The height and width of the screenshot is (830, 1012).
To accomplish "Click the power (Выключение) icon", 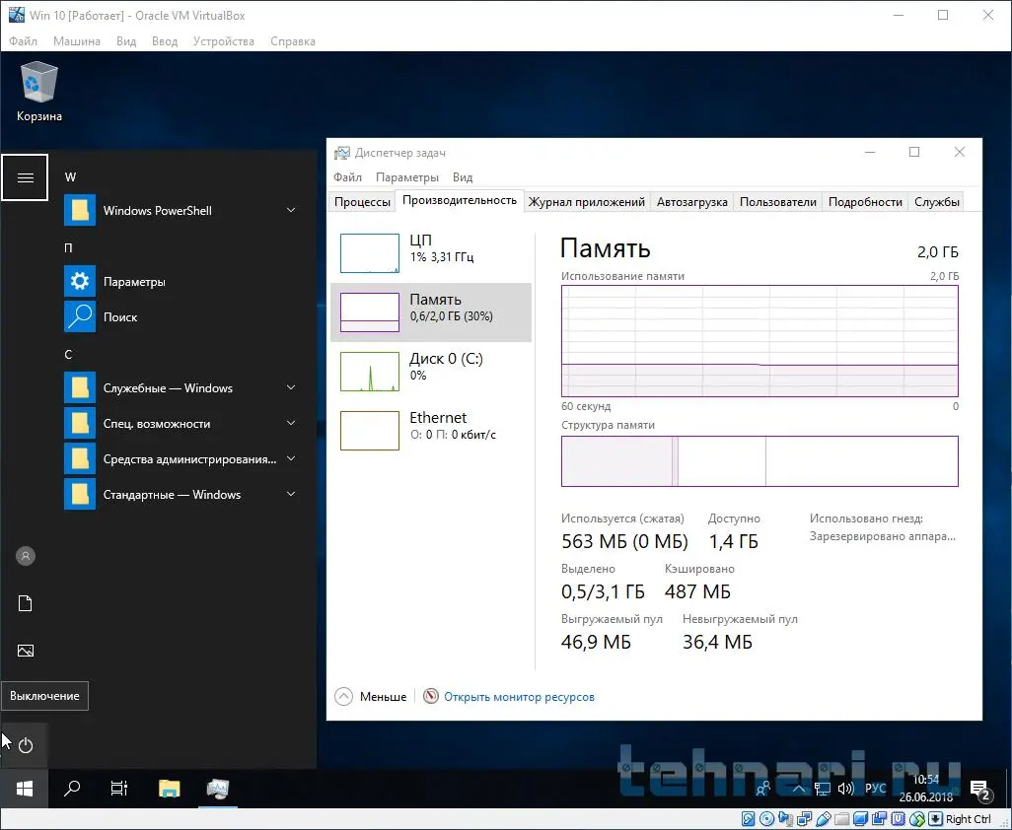I will pyautogui.click(x=26, y=745).
